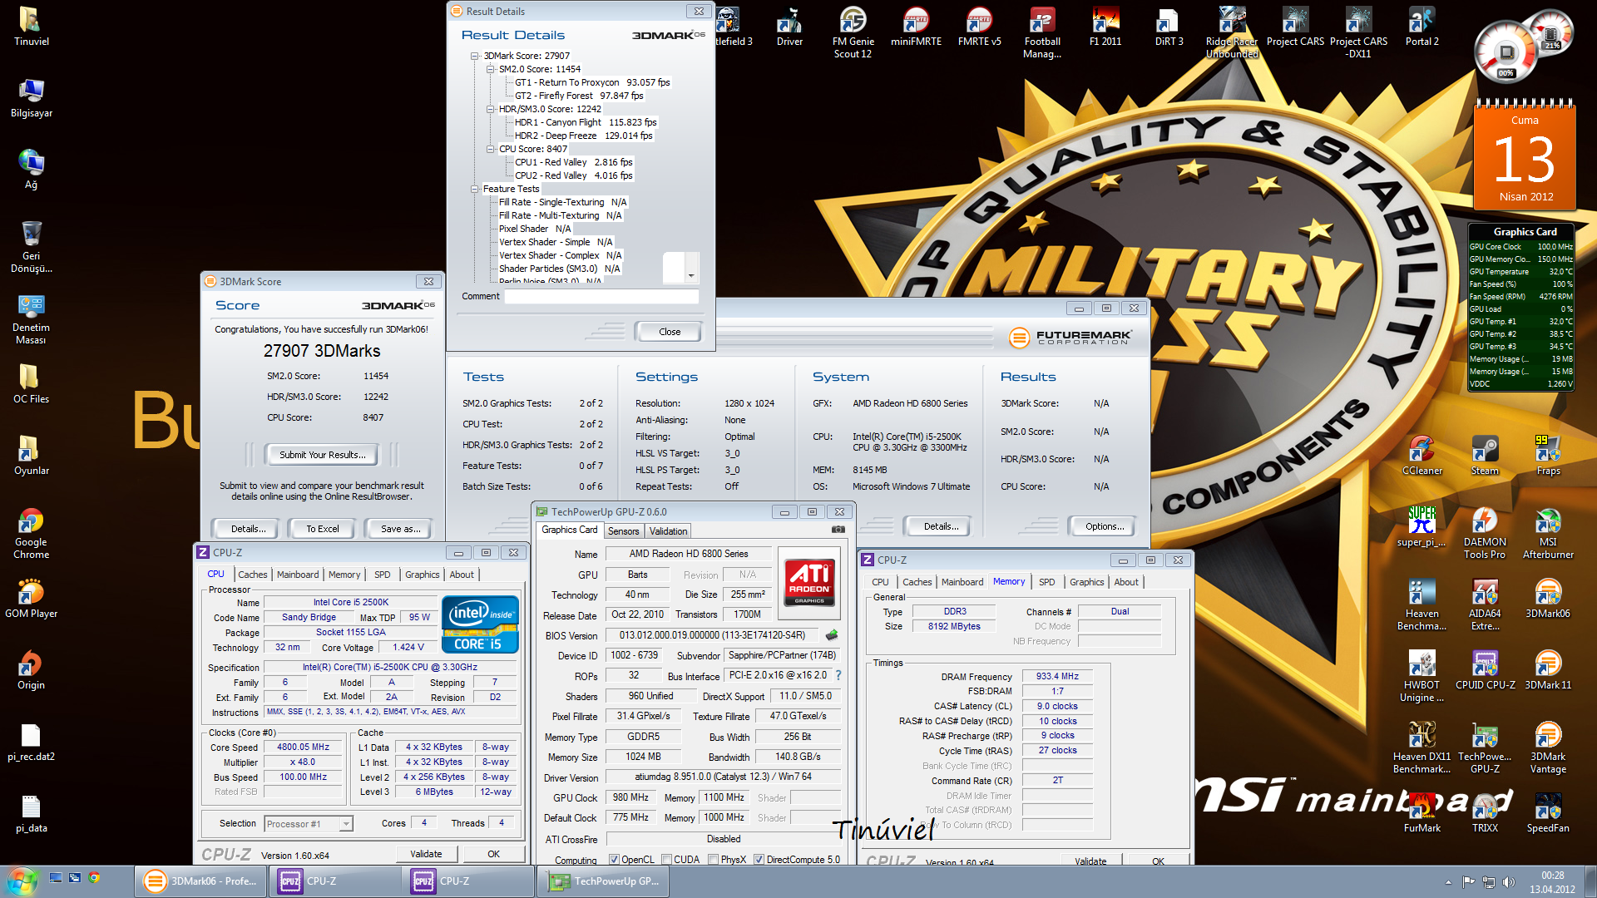
Task: Open the CPUID CPU-Z desktop shortcut
Action: click(x=1485, y=670)
